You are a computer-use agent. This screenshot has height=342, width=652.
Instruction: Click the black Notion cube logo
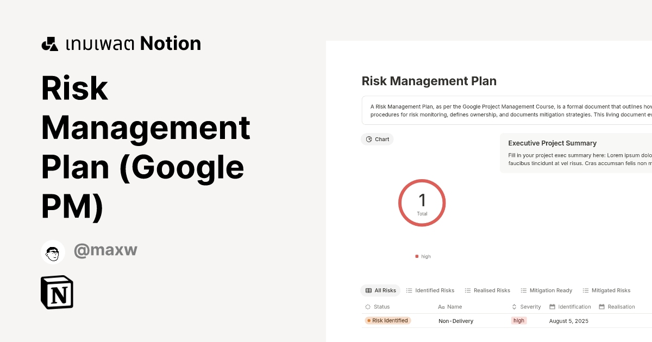click(57, 293)
